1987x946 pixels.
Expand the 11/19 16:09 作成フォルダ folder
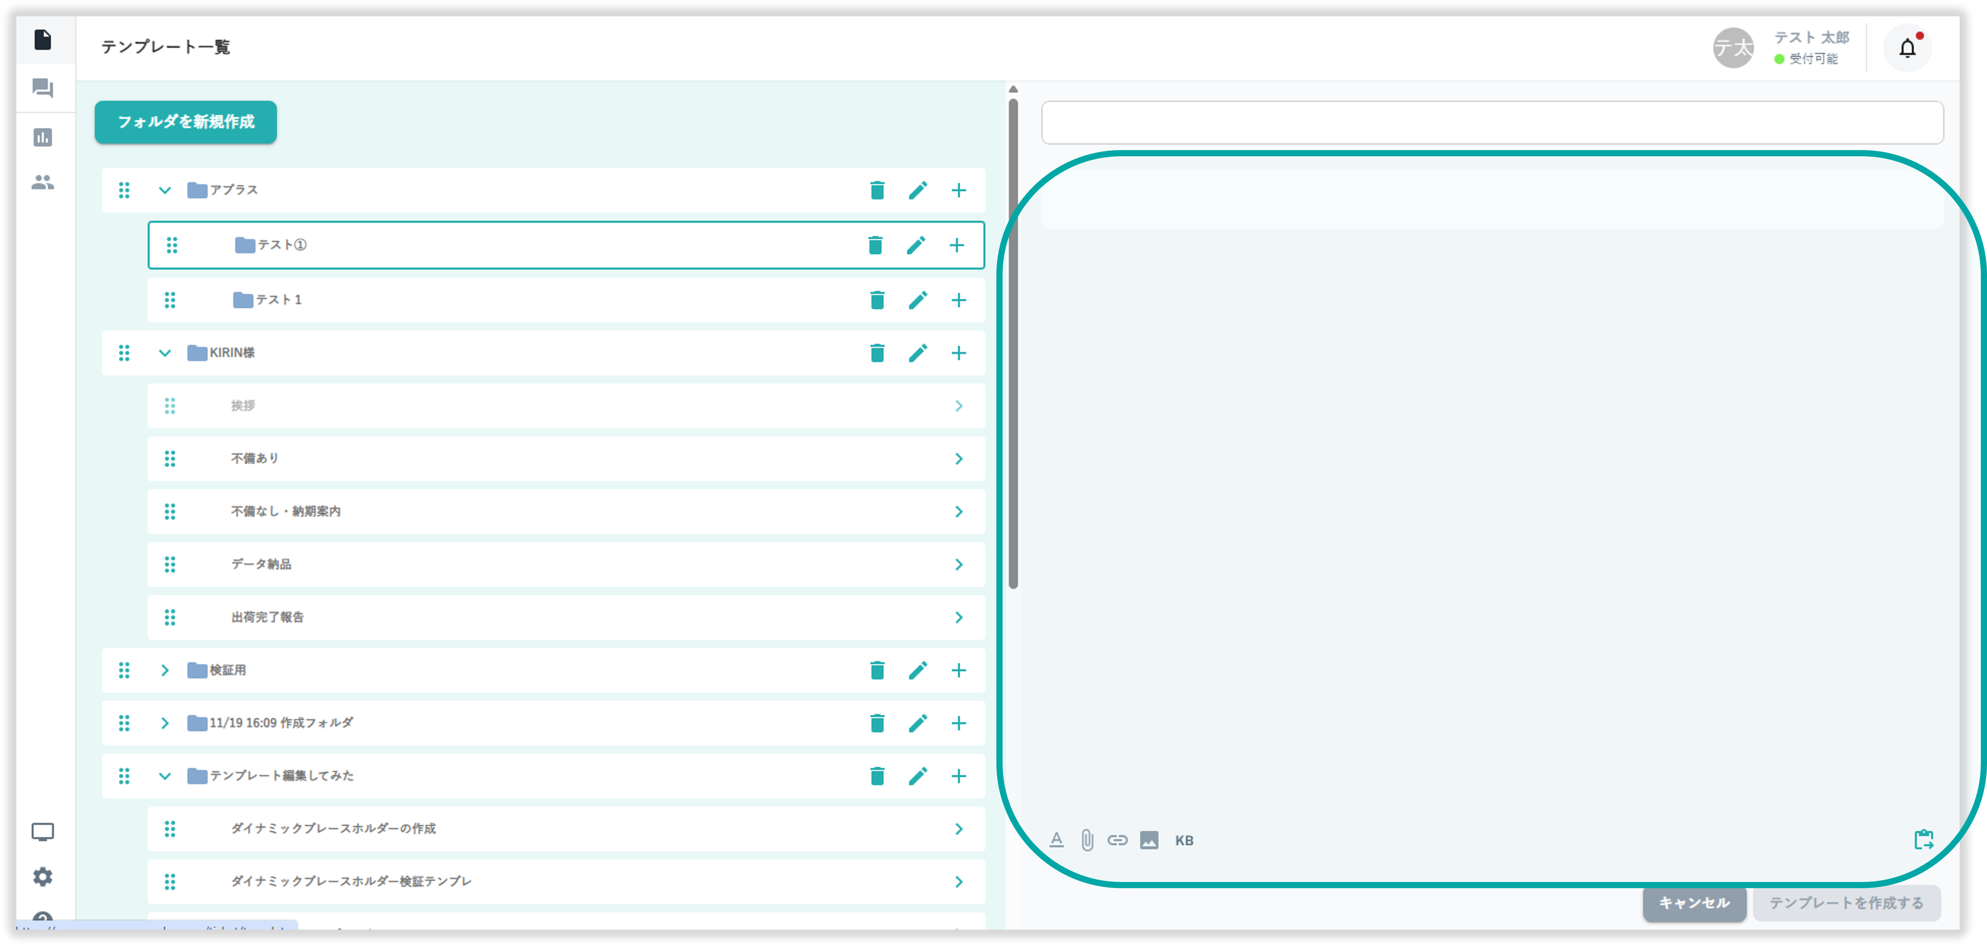point(164,723)
